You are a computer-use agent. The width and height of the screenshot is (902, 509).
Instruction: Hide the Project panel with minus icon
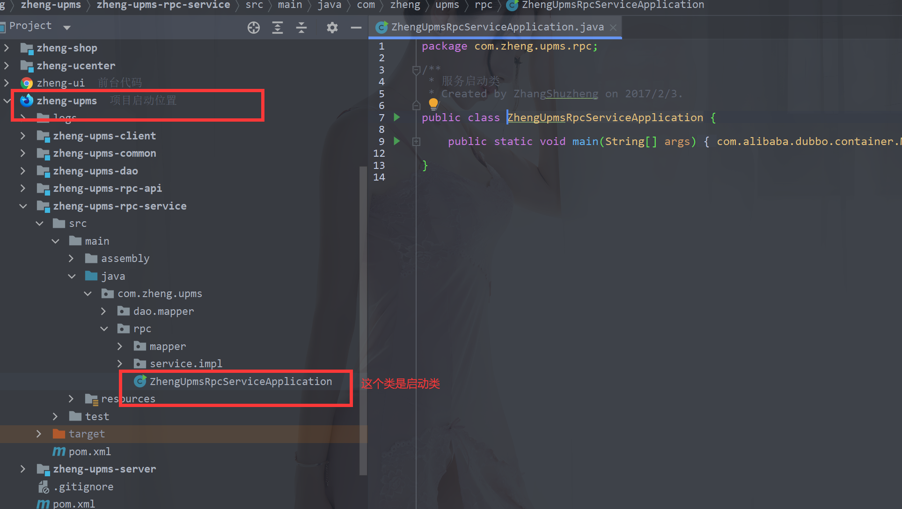[356, 28]
